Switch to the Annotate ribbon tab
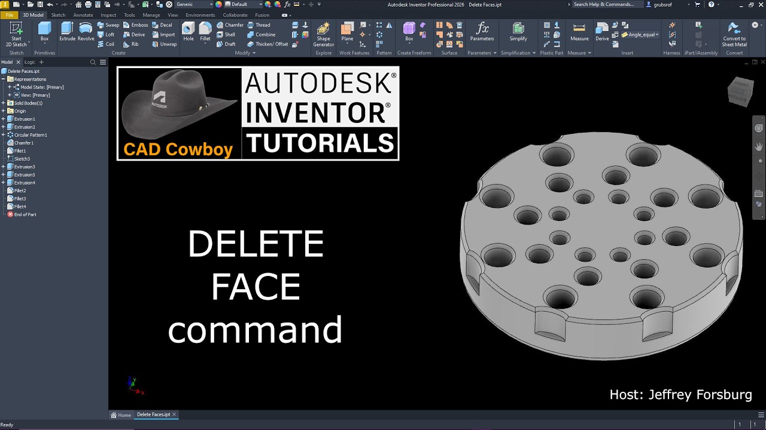The image size is (766, 430). click(83, 15)
